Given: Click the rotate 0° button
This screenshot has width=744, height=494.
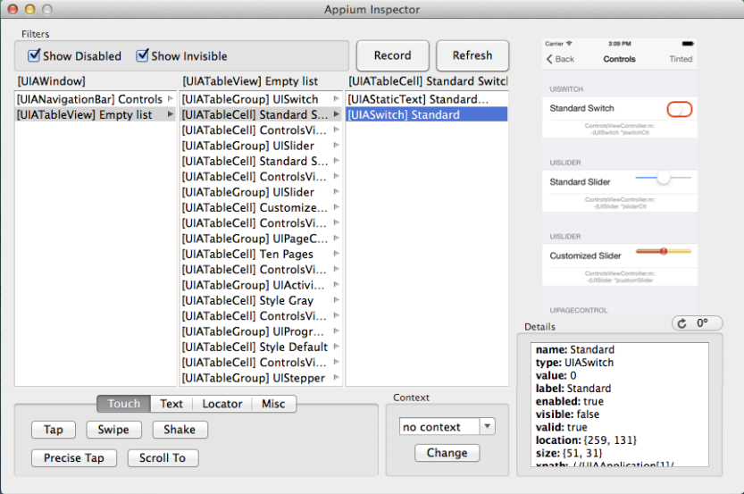Looking at the screenshot, I should pyautogui.click(x=697, y=323).
